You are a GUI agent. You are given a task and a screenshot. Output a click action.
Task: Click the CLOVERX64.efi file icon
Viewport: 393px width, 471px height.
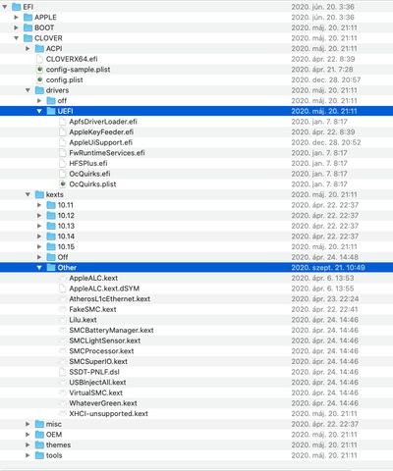(x=39, y=59)
